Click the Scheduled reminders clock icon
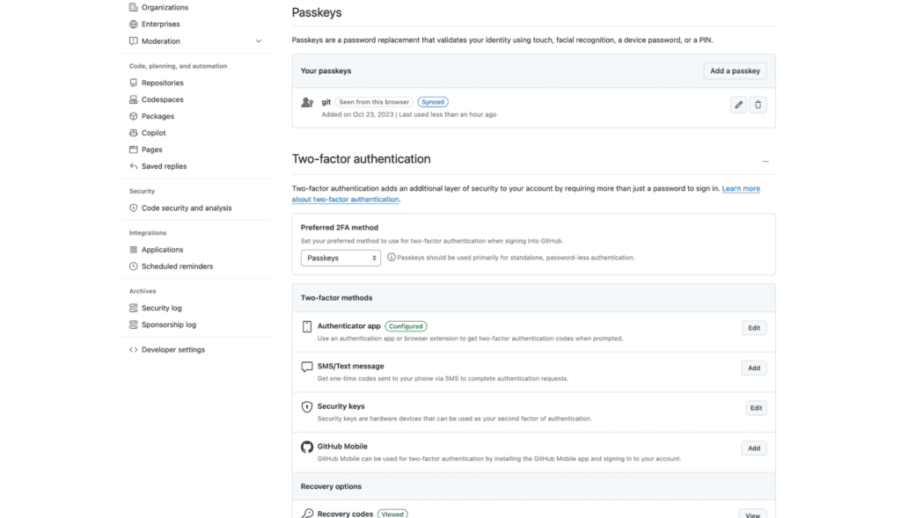The image size is (901, 518). pyautogui.click(x=134, y=266)
